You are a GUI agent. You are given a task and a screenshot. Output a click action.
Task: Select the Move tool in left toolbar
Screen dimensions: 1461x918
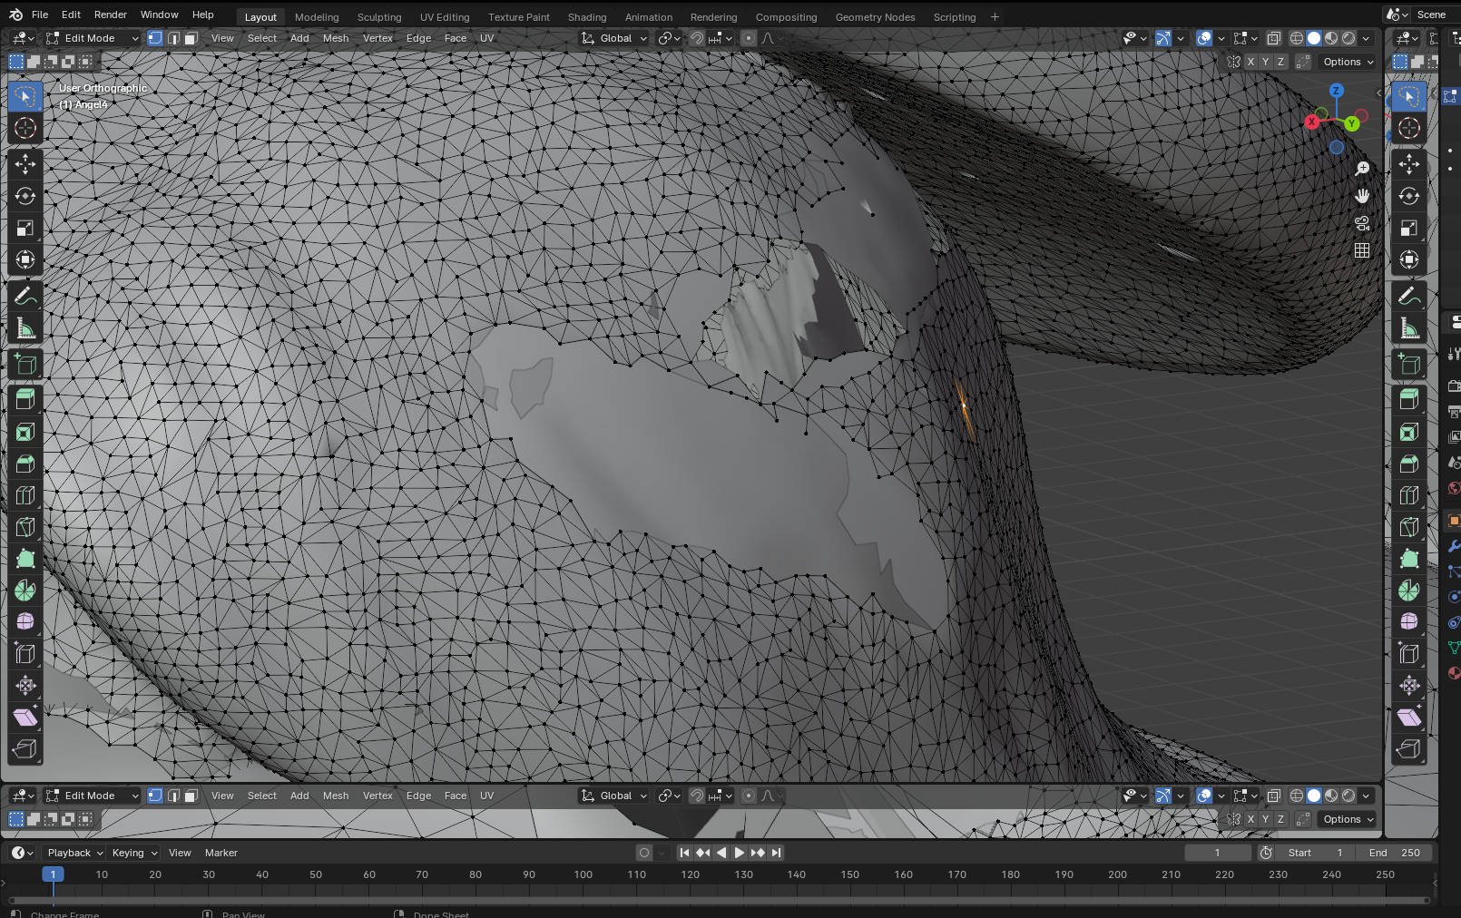coord(25,164)
